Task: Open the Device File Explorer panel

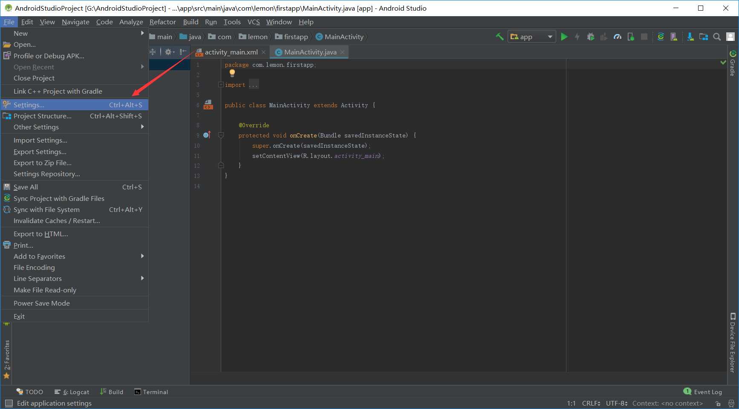Action: tap(733, 343)
